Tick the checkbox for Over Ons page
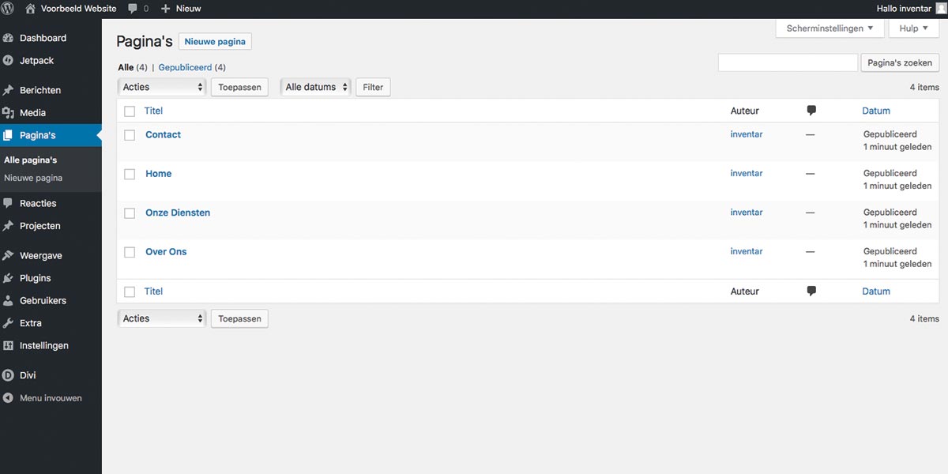The image size is (948, 474). (x=130, y=252)
